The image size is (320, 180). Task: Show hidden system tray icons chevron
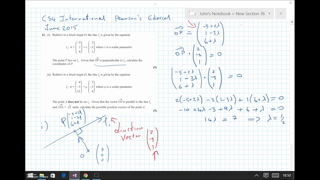[256, 175]
